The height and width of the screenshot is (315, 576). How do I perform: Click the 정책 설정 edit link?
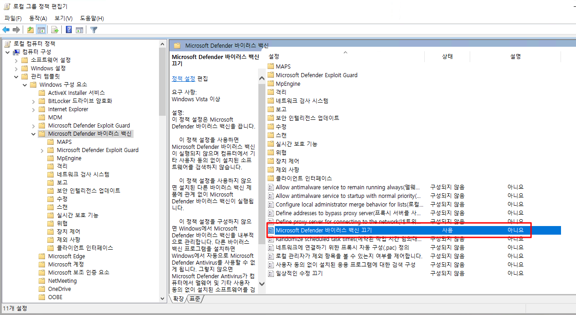184,78
